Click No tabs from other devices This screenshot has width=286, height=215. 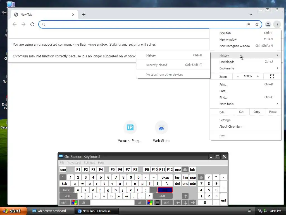[x=173, y=74]
